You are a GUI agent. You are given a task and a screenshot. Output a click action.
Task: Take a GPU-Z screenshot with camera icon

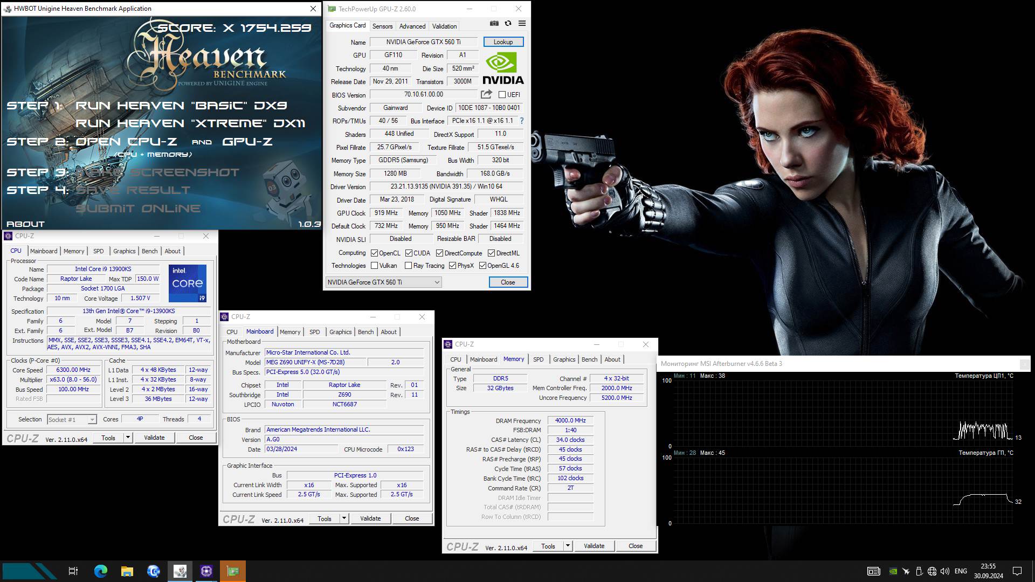pyautogui.click(x=494, y=24)
